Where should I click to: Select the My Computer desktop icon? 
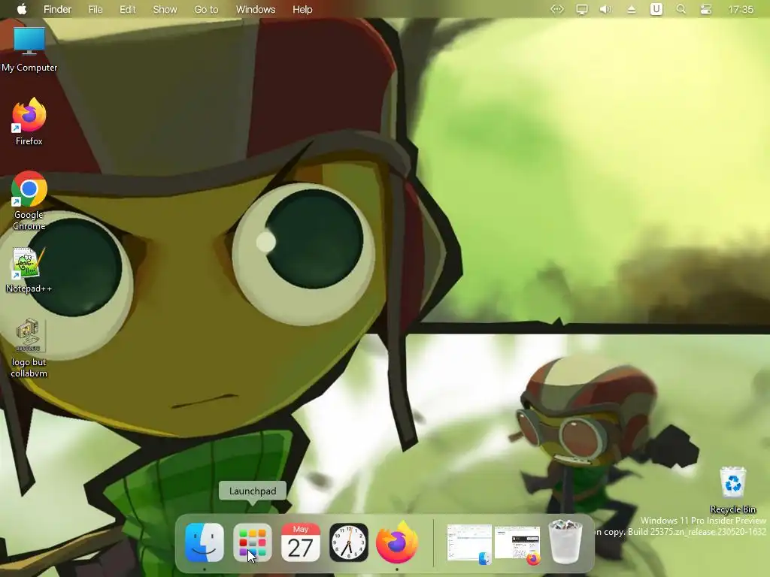[x=29, y=50]
